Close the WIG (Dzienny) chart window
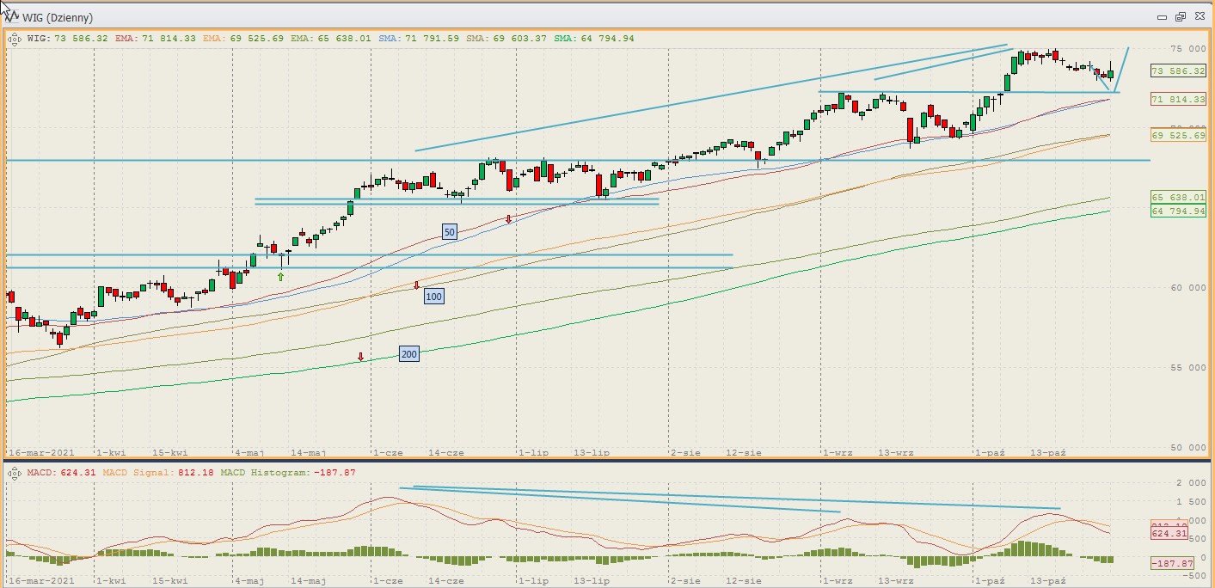This screenshot has width=1215, height=588. (1198, 16)
